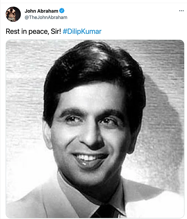
Task: Click the John Abraham display name
Action: [41, 11]
